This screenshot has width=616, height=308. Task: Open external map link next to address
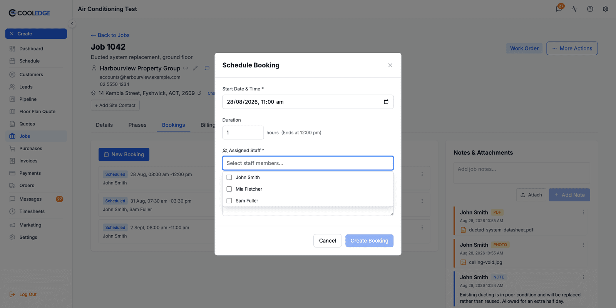click(199, 93)
